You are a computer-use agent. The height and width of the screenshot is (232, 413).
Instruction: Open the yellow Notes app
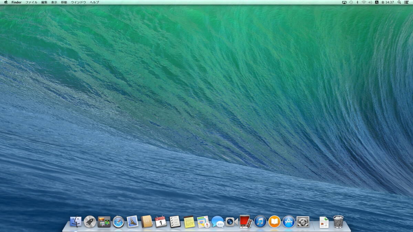click(189, 222)
